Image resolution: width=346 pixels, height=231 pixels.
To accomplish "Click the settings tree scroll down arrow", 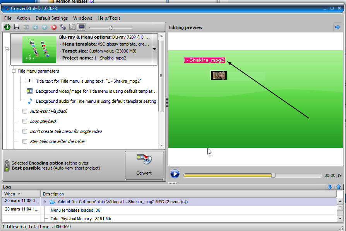I will click(161, 145).
